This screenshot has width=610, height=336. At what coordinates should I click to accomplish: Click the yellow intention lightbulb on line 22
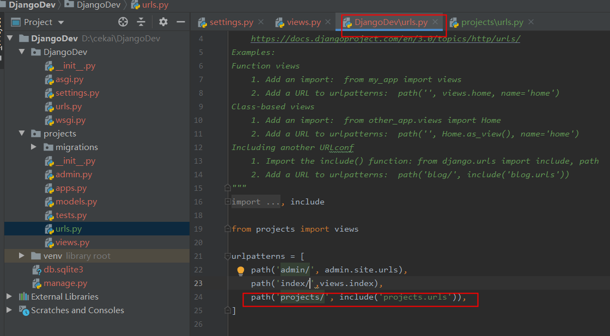click(x=241, y=270)
